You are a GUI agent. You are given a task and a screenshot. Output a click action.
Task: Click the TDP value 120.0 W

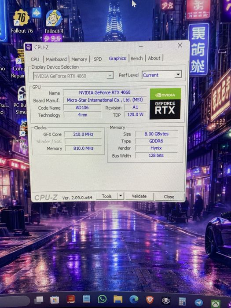(x=136, y=114)
